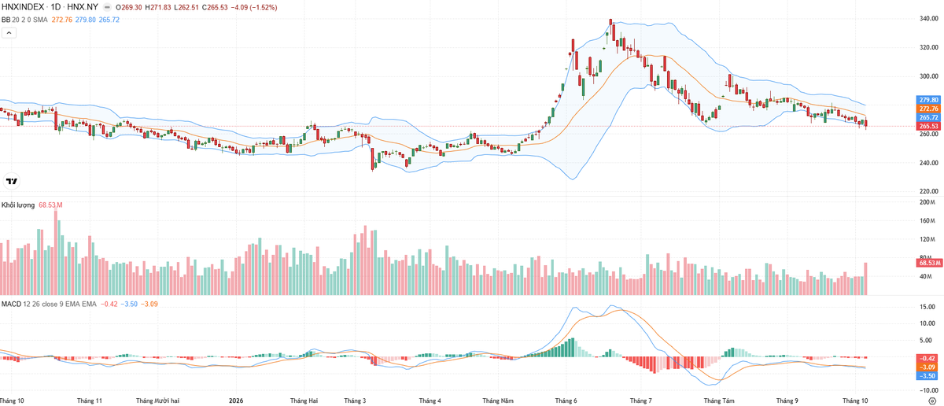
Task: Click the 40M volume axis value
Action: point(927,276)
